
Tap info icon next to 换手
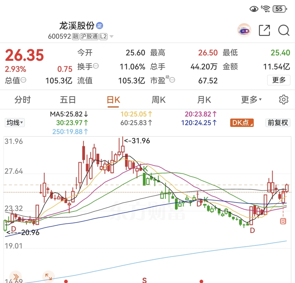click(96, 66)
